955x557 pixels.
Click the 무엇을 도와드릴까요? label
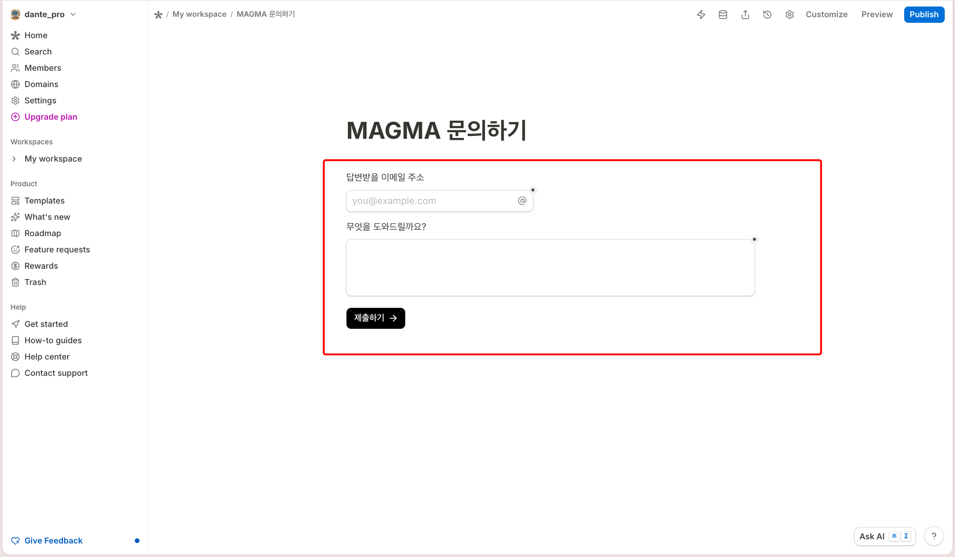click(x=386, y=227)
